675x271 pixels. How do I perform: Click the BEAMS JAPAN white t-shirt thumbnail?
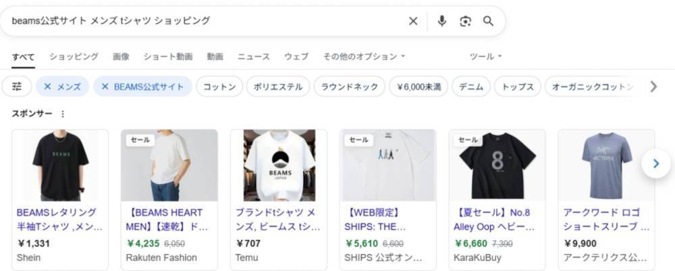[279, 166]
